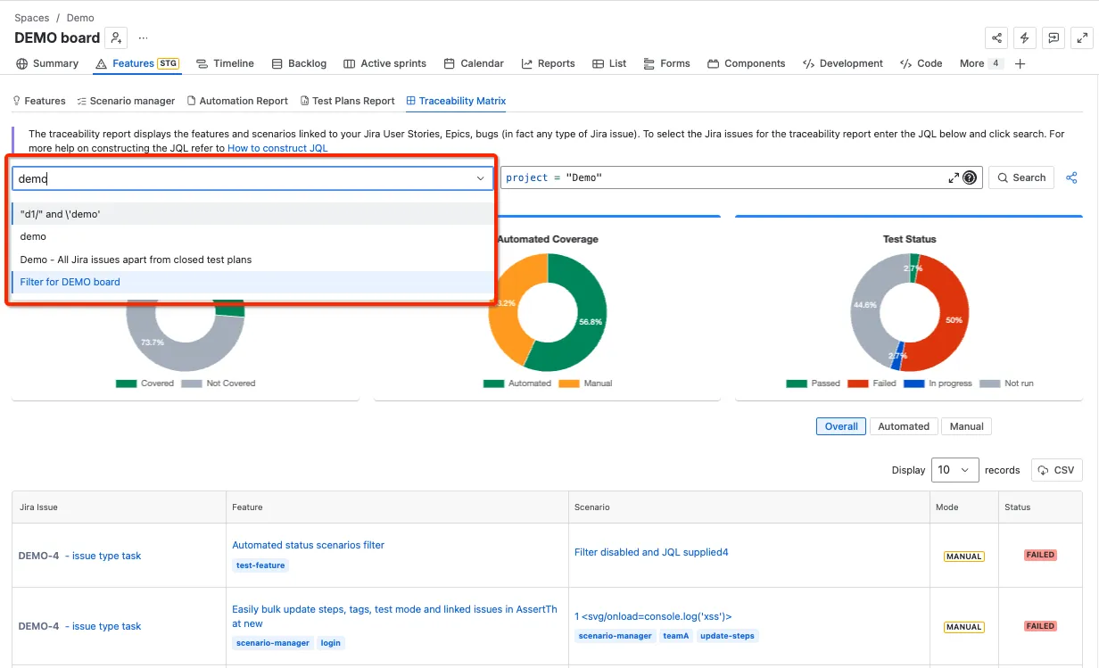The width and height of the screenshot is (1099, 668).
Task: Switch to the Scenario manager tab
Action: tap(126, 101)
